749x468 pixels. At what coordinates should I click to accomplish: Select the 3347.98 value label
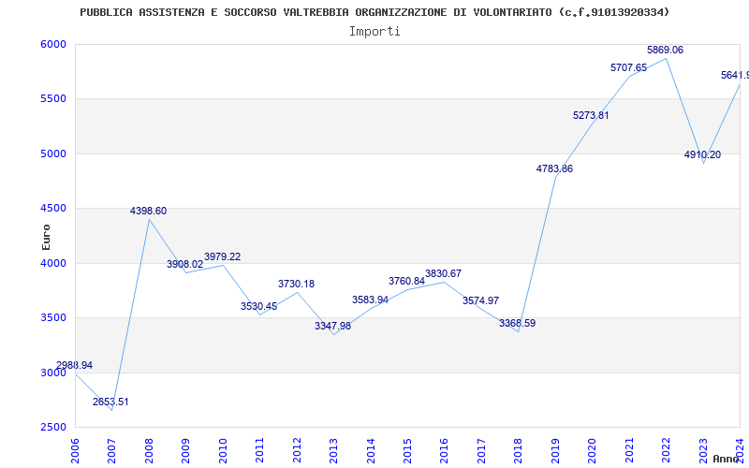click(333, 326)
